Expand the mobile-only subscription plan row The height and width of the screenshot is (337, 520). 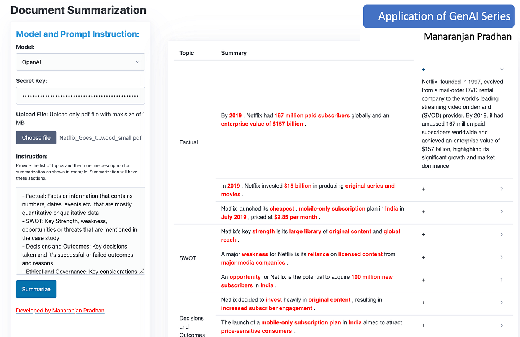pyautogui.click(x=423, y=211)
